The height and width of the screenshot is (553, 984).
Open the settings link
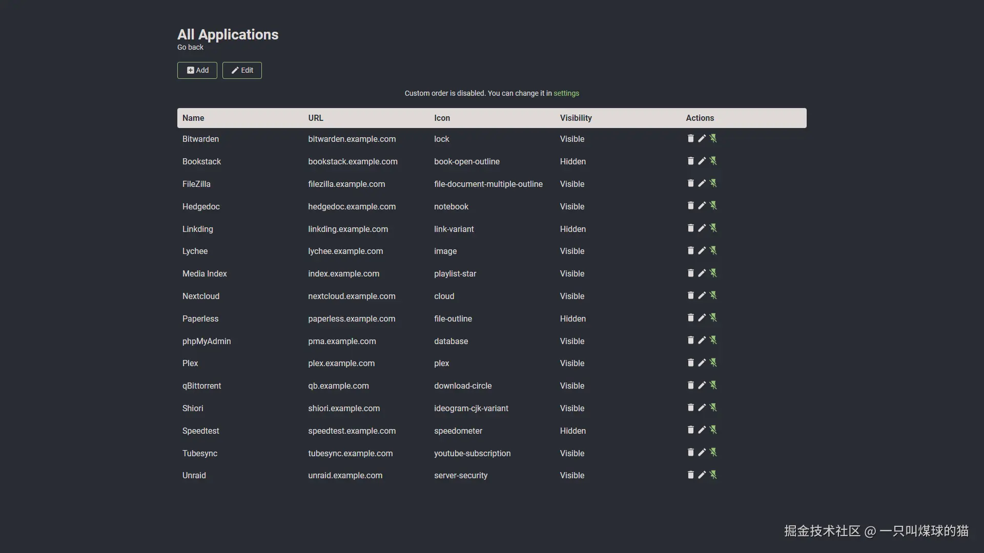pyautogui.click(x=566, y=93)
